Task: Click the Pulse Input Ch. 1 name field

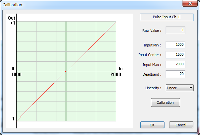Action: 167,17
